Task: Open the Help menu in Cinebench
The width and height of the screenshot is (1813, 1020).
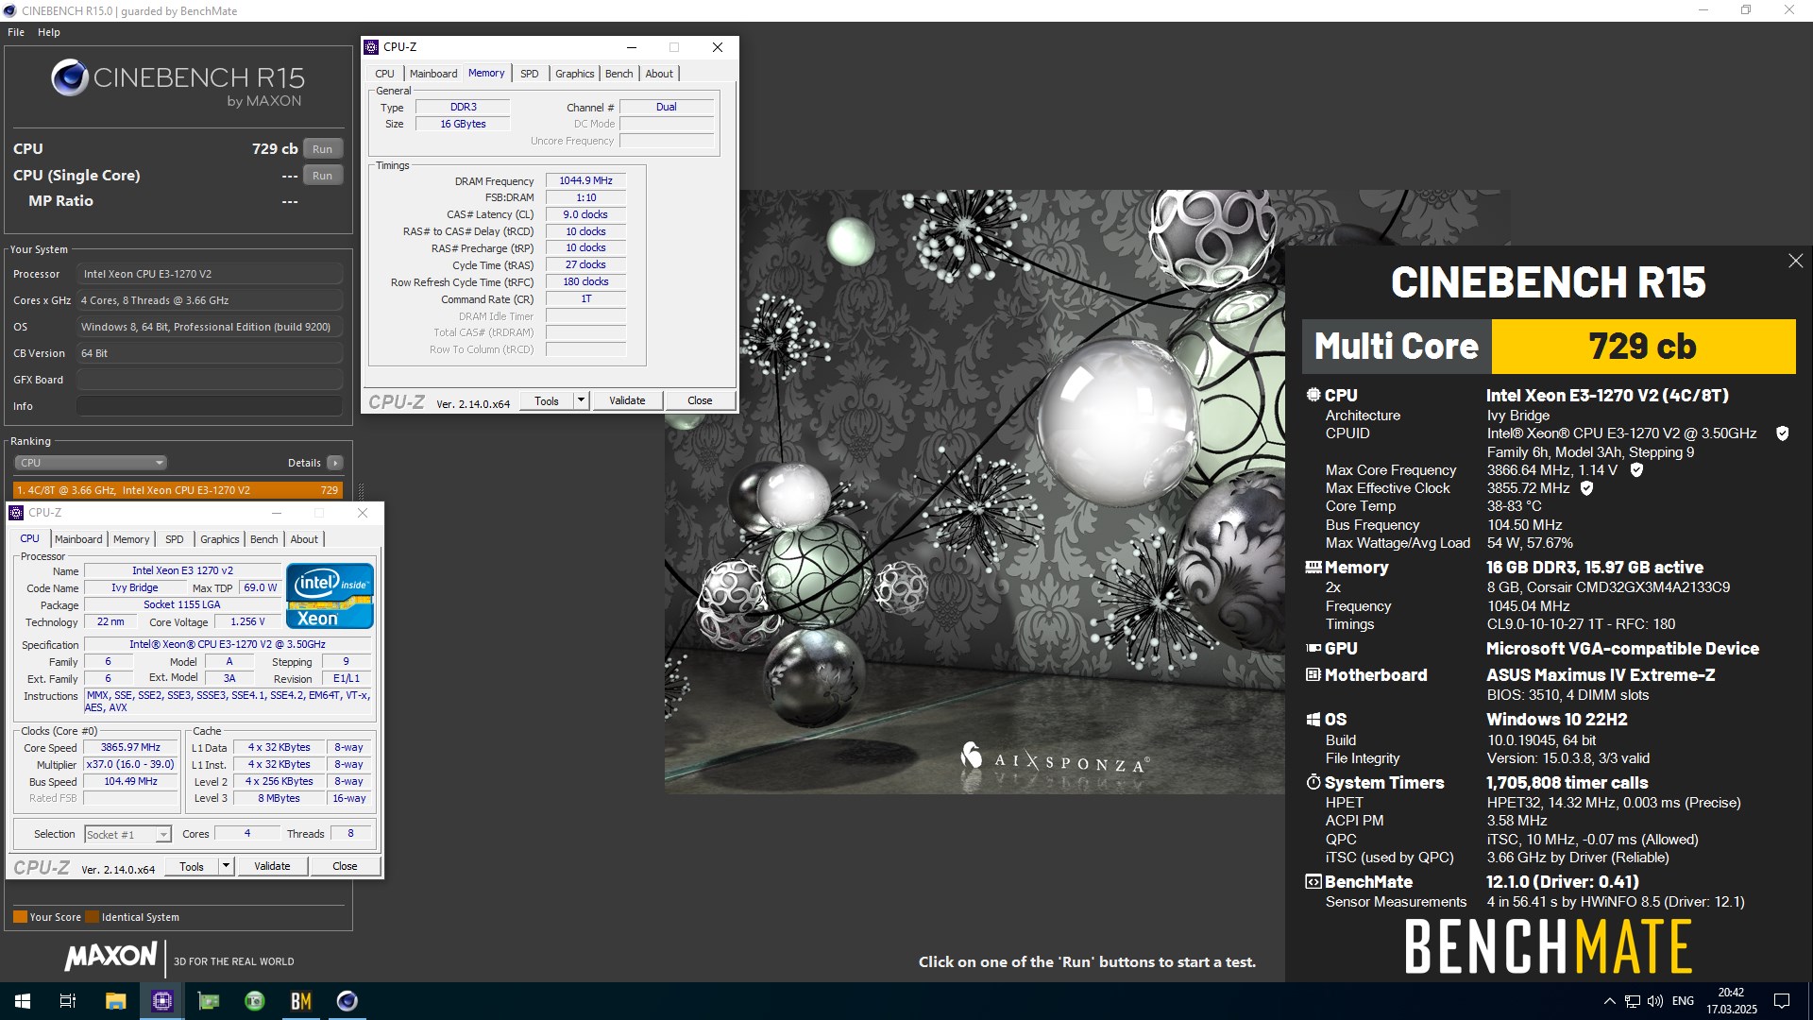Action: click(x=49, y=32)
